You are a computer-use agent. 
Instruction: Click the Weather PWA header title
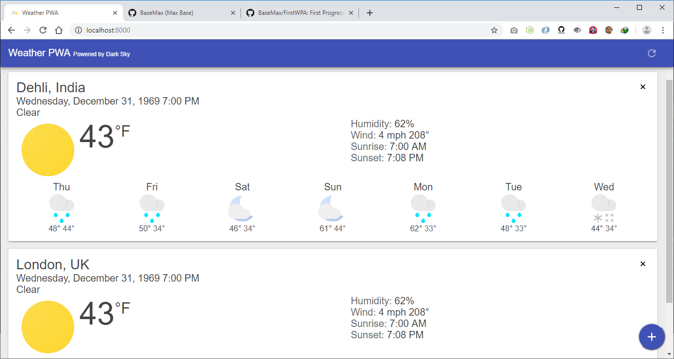click(40, 53)
